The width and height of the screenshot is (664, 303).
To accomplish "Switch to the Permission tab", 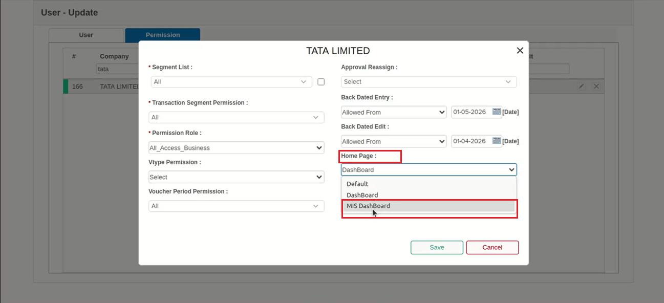I will [163, 35].
